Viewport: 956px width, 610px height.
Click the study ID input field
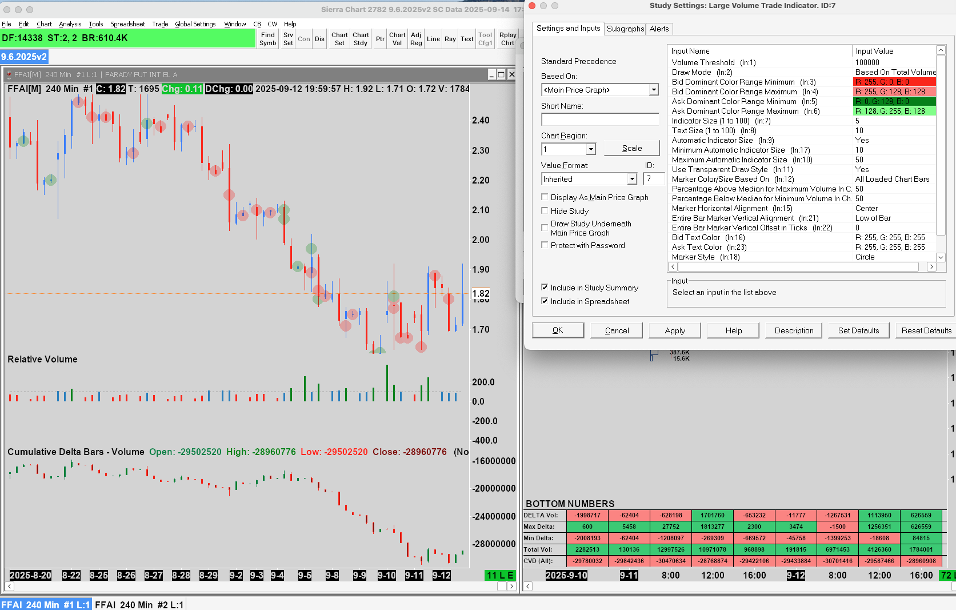pyautogui.click(x=654, y=179)
